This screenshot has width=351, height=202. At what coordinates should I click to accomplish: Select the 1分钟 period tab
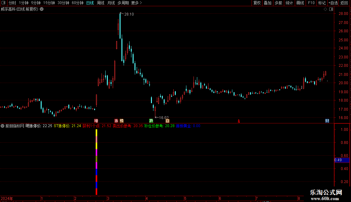coord(24,3)
